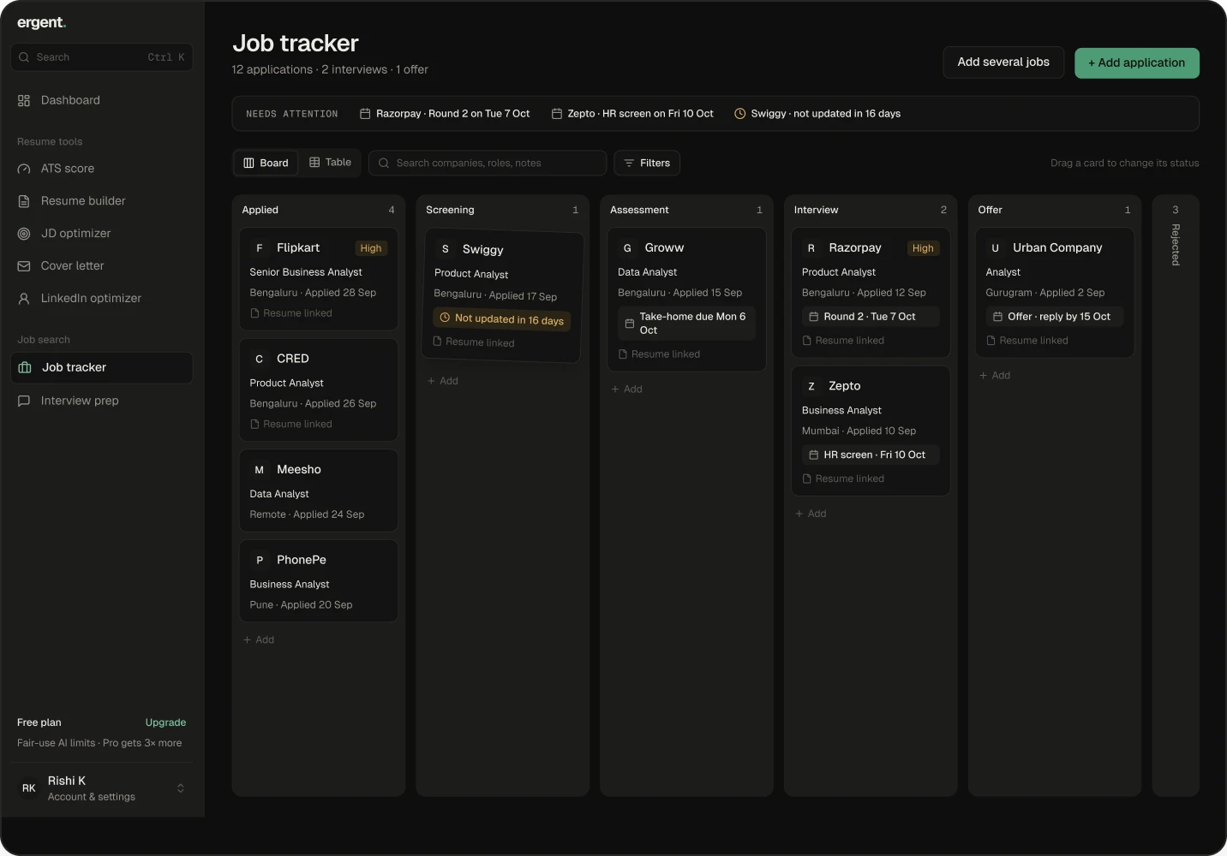The image size is (1227, 856).
Task: Open the Rishi K account switcher
Action: coord(102,788)
